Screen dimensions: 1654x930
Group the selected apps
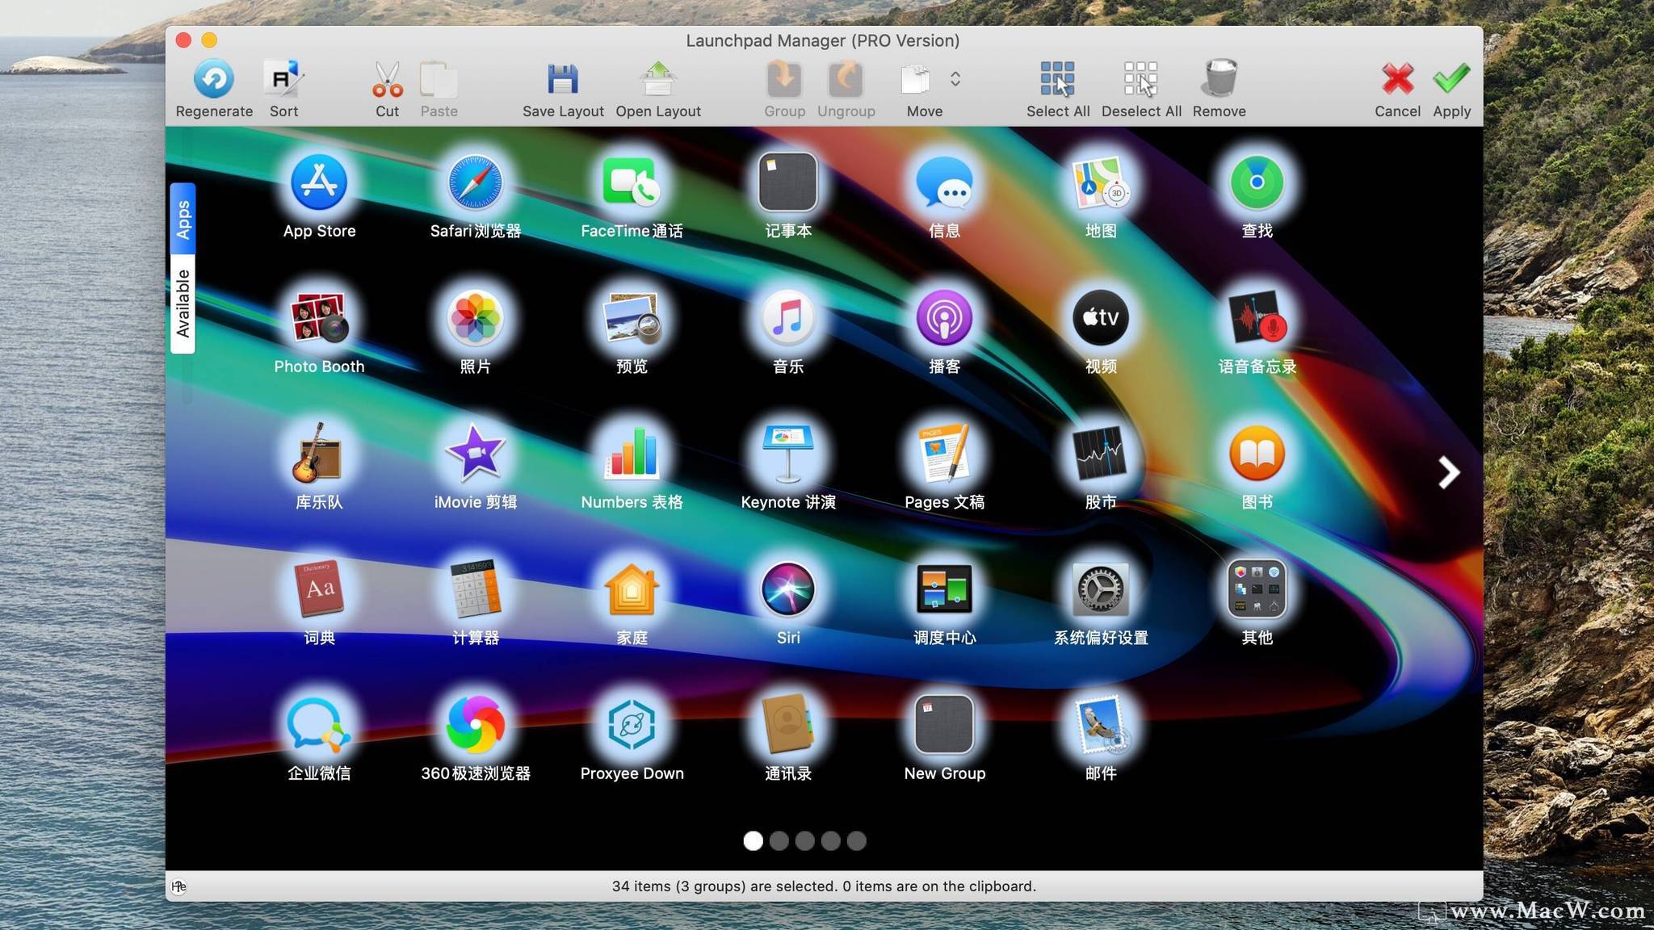(x=784, y=80)
